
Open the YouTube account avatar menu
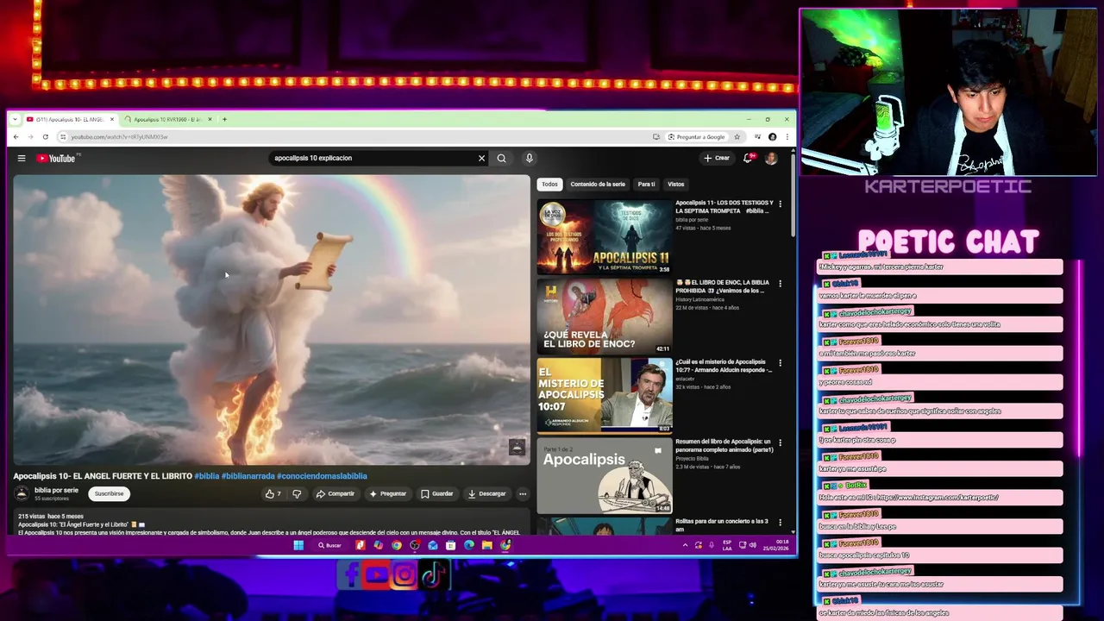coord(771,158)
